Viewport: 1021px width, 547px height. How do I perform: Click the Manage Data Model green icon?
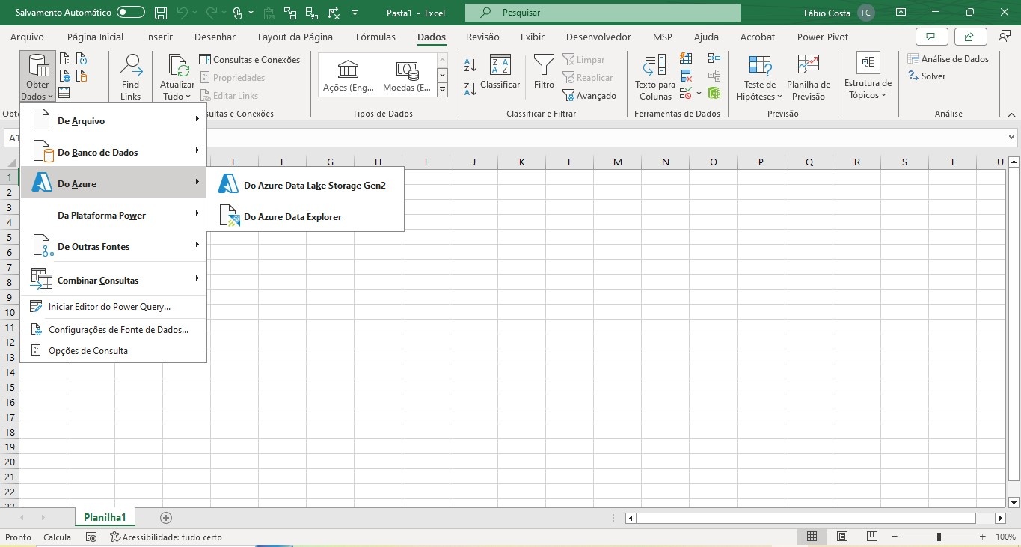coord(714,94)
